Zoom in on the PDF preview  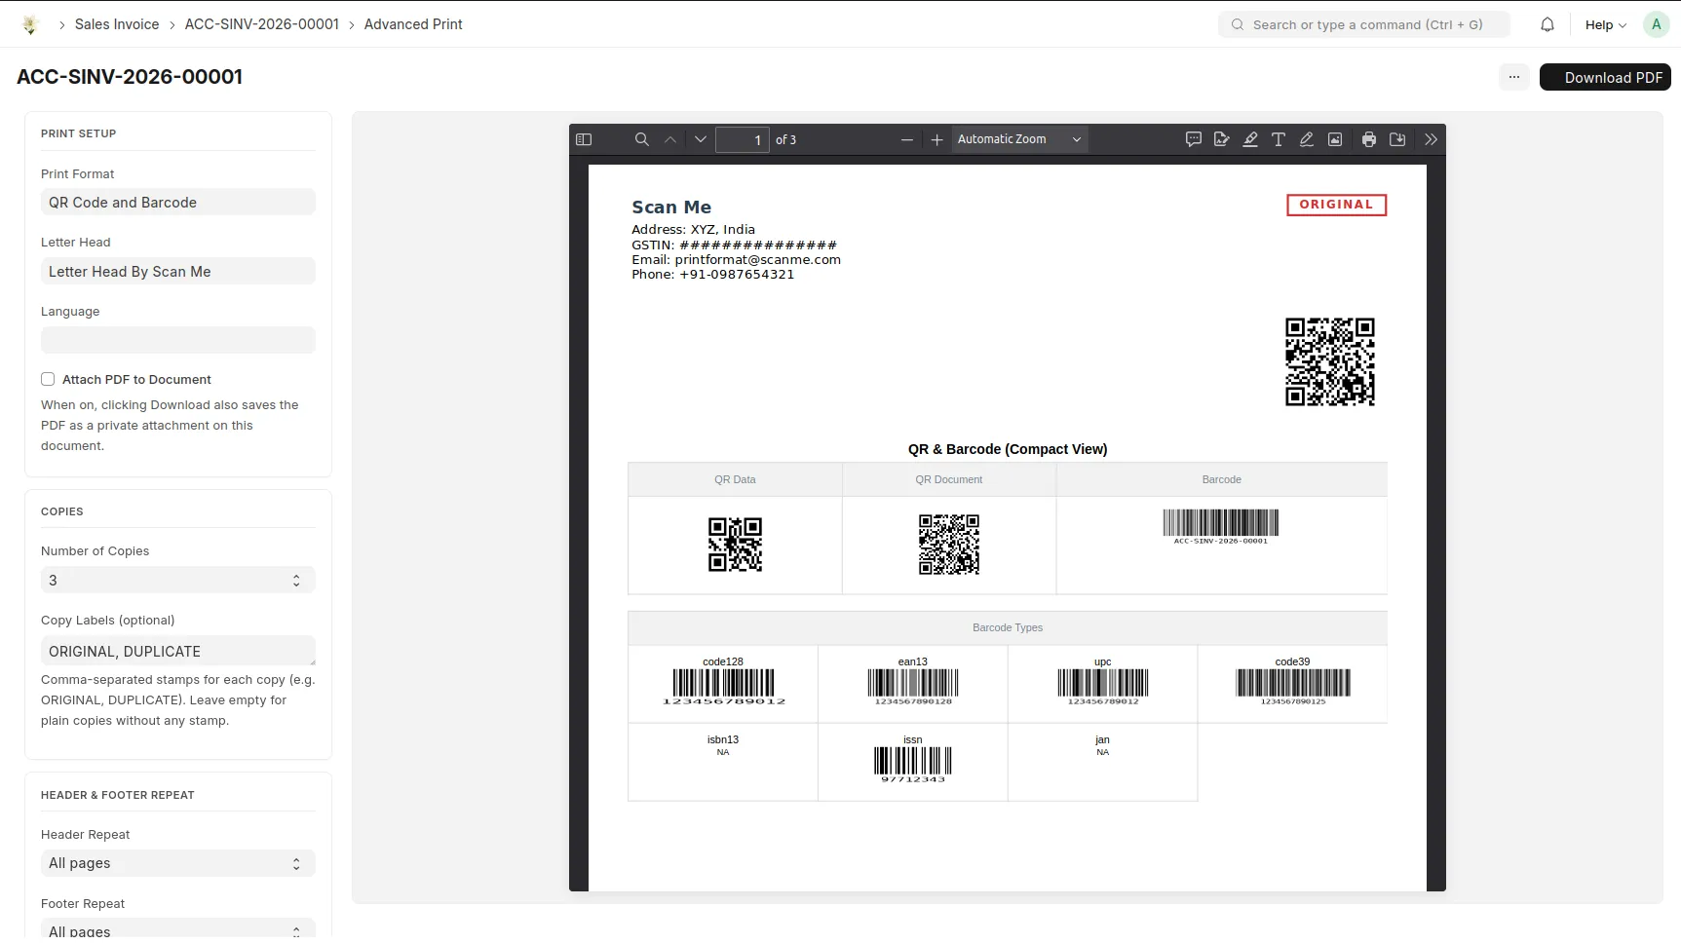coord(936,139)
